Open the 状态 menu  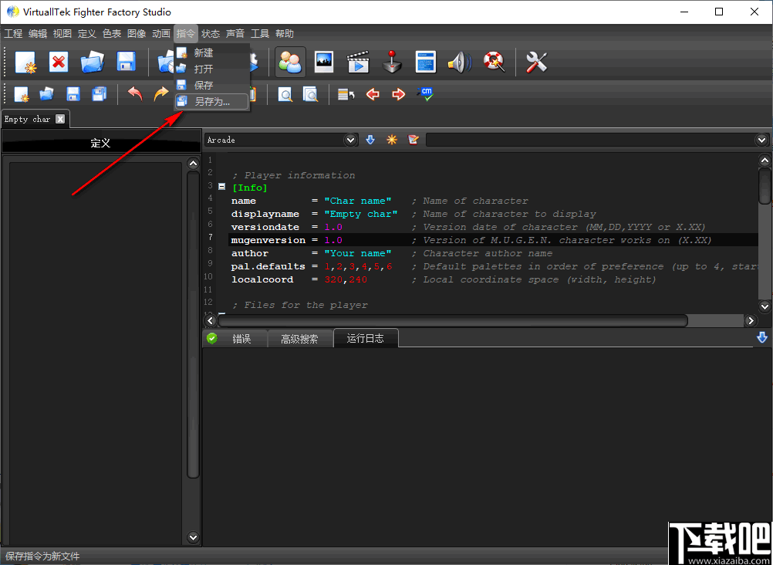tap(211, 33)
